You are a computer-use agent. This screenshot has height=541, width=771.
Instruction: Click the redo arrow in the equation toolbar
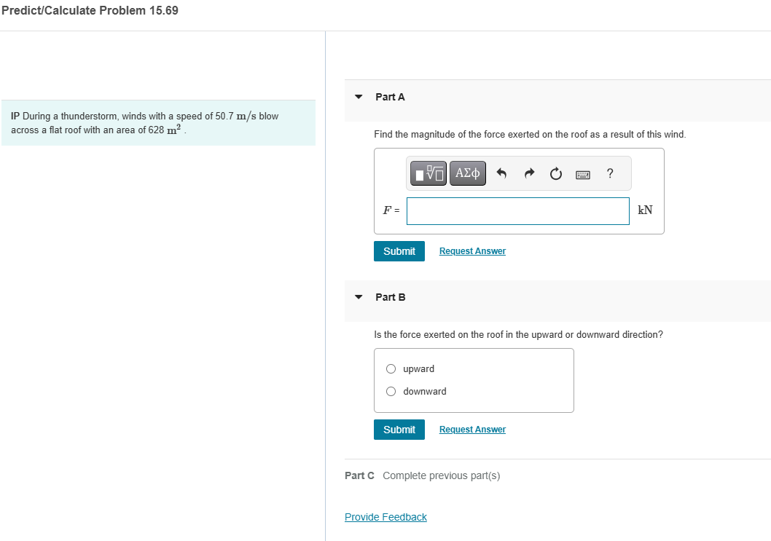point(529,173)
